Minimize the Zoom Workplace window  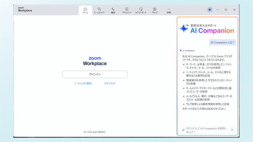(217, 10)
